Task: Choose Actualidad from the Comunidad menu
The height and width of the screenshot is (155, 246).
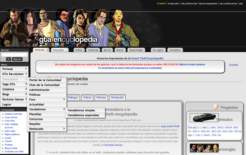Action: click(x=47, y=105)
